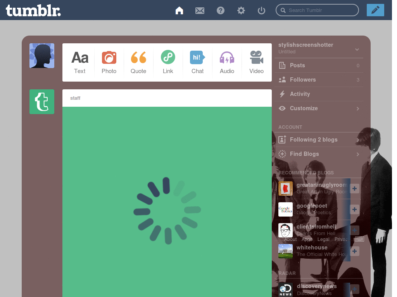Expand the Customize chevron arrow
397x297 pixels.
click(x=358, y=109)
